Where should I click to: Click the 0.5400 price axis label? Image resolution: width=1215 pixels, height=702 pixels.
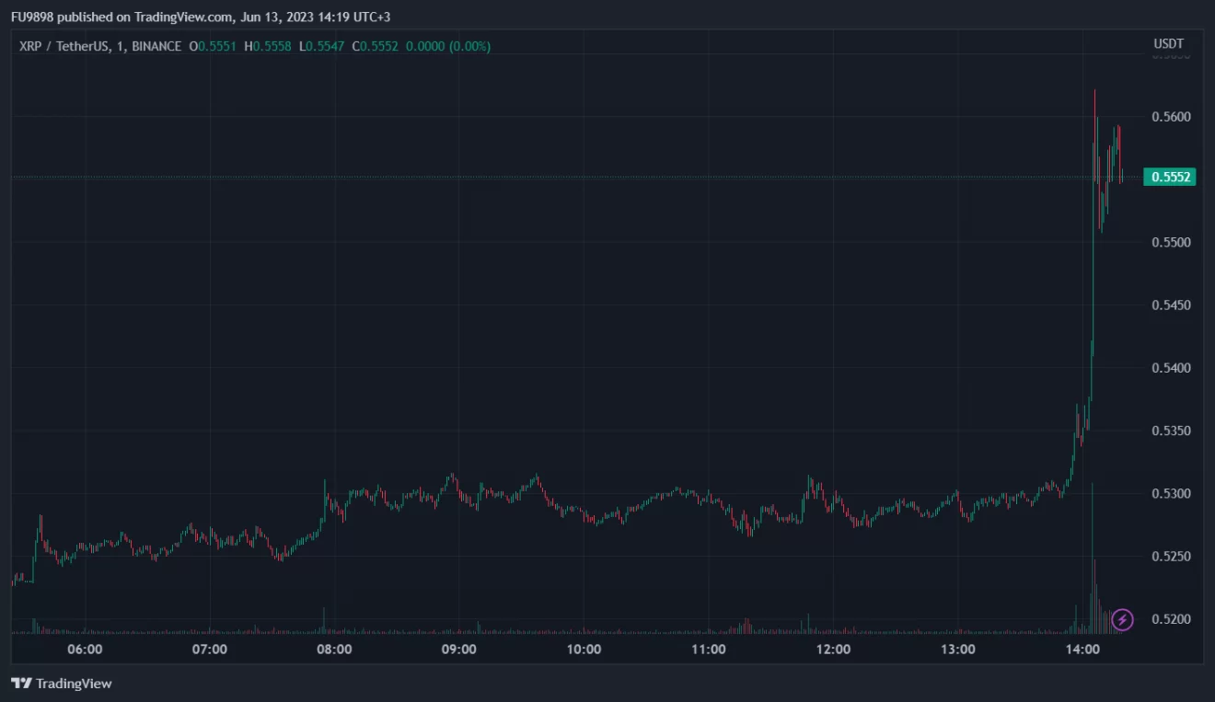pyautogui.click(x=1169, y=368)
